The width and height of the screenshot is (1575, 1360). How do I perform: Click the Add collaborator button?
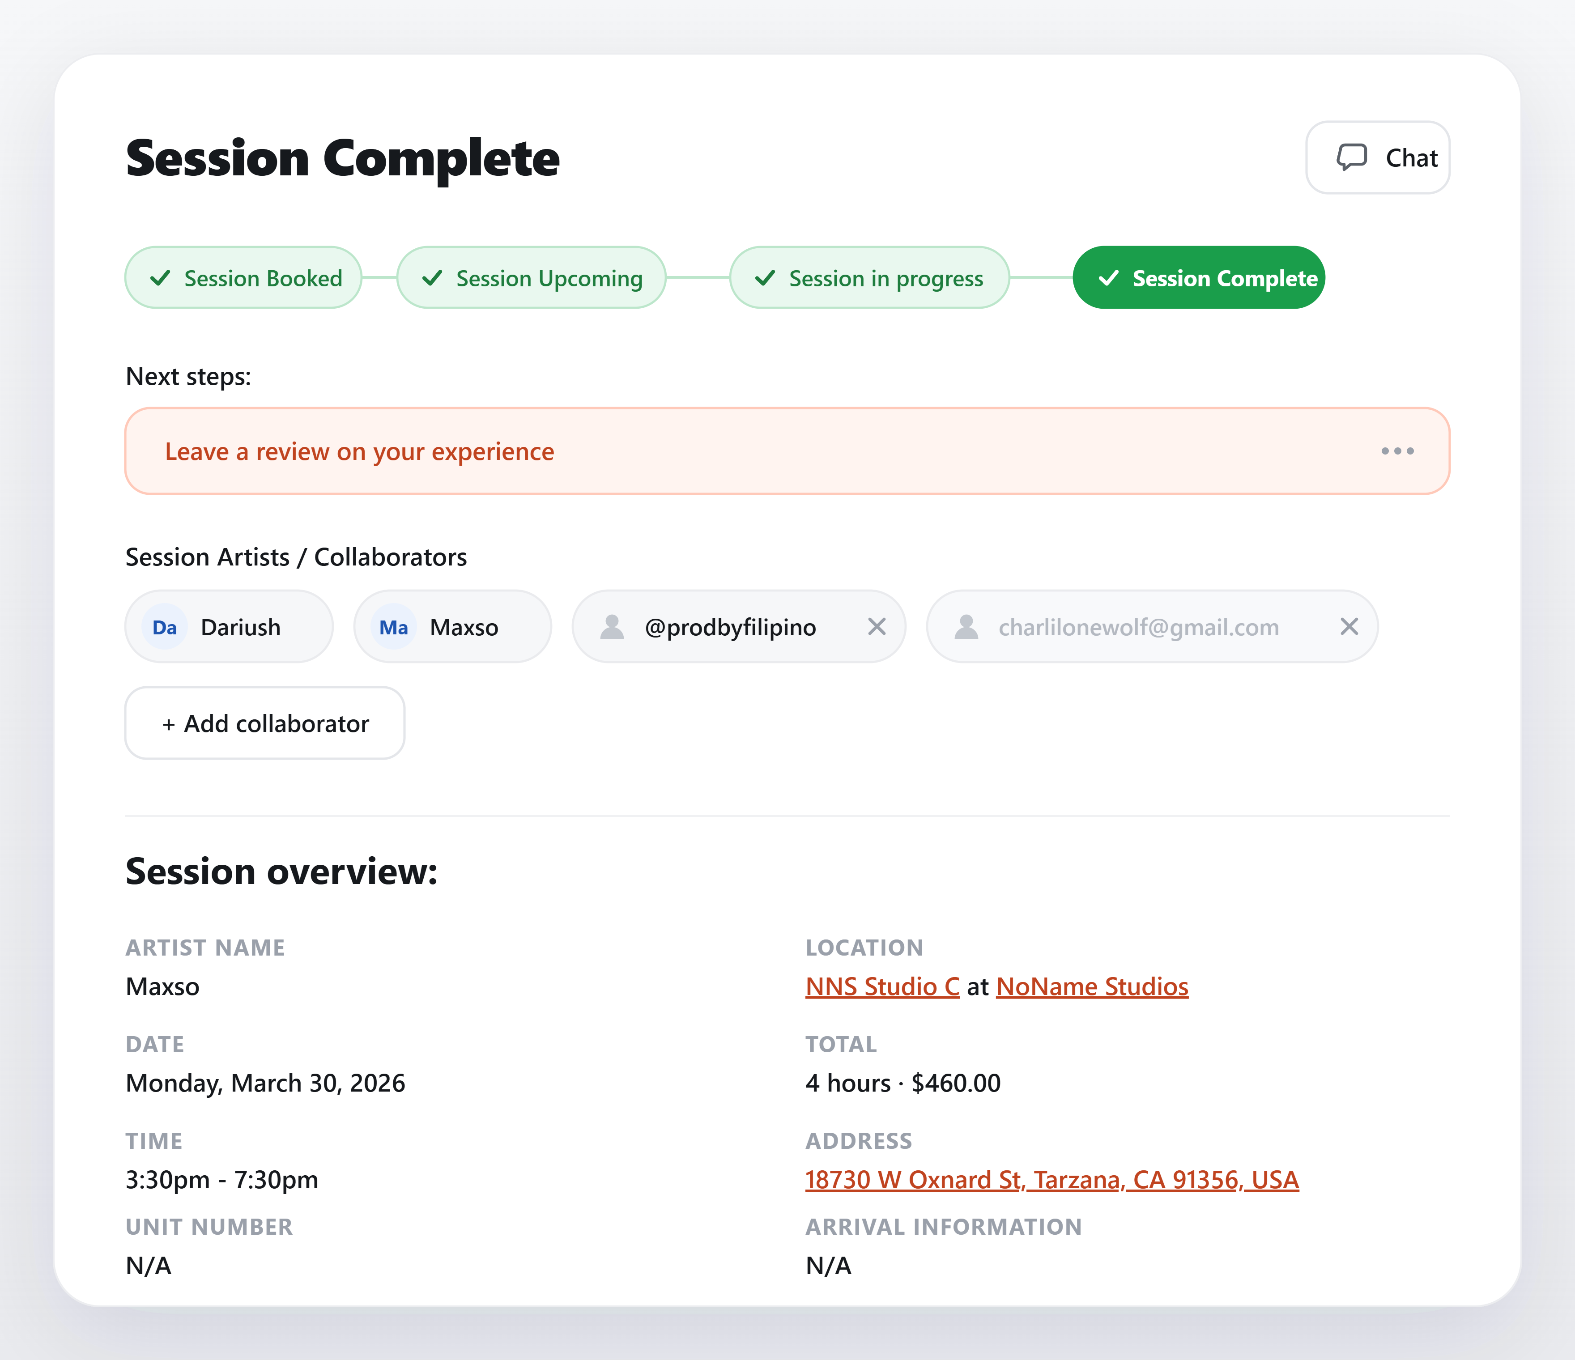coord(264,723)
